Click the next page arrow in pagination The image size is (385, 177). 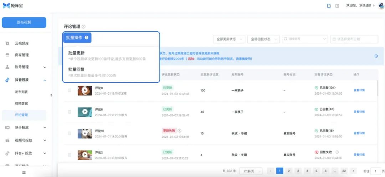353,171
